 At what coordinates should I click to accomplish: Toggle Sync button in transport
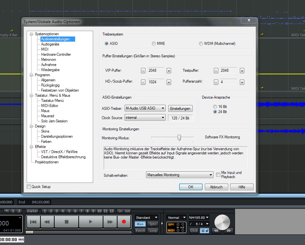click(x=153, y=224)
